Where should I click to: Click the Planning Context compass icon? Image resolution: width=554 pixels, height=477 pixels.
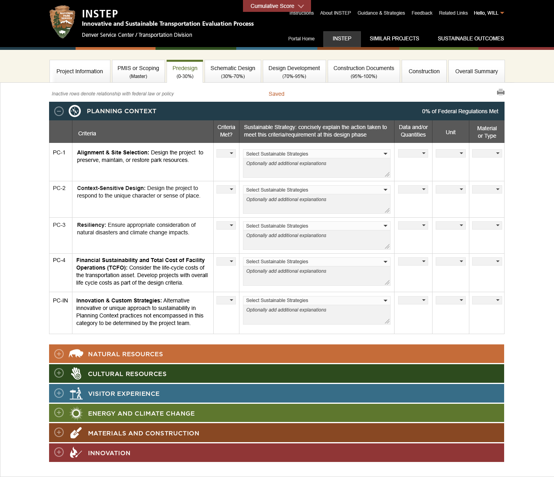point(74,111)
